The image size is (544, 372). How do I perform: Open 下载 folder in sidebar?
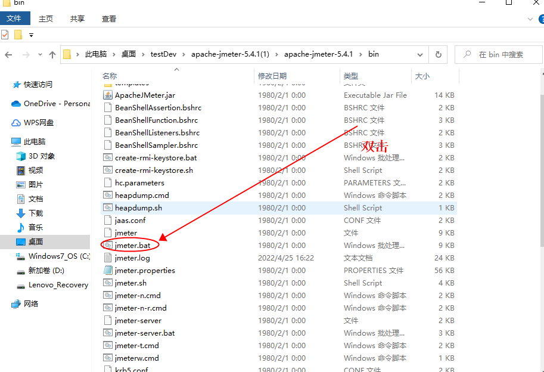coord(30,213)
